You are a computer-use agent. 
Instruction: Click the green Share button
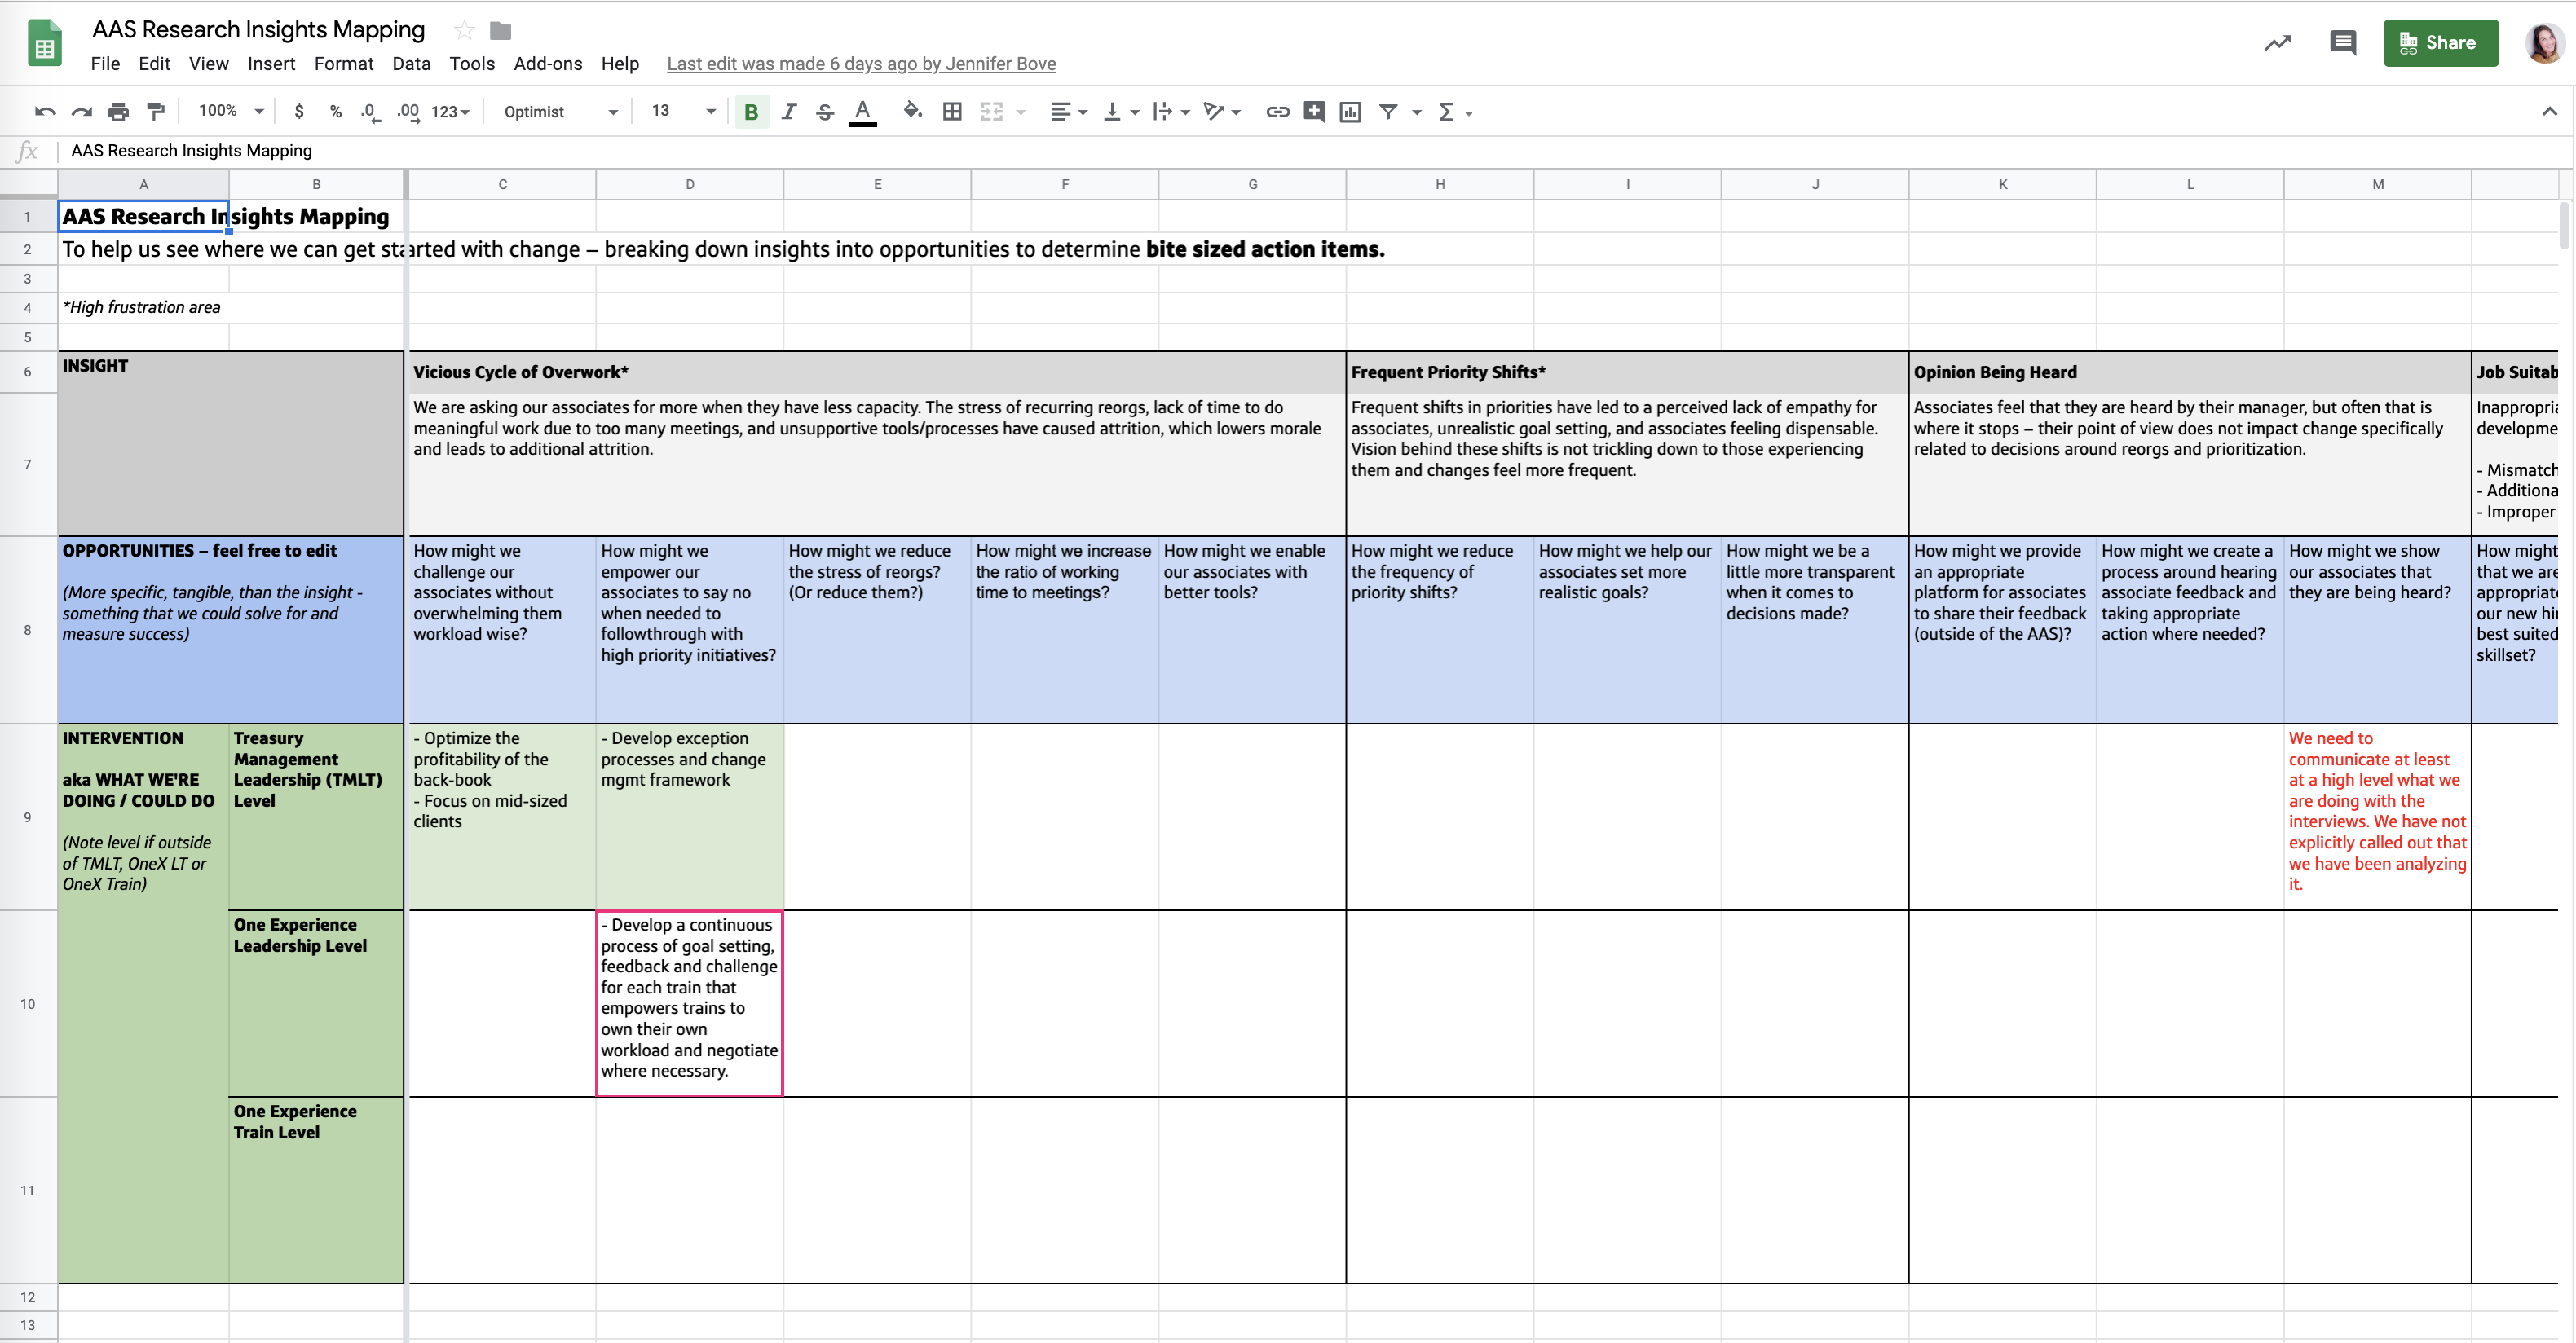[x=2440, y=42]
